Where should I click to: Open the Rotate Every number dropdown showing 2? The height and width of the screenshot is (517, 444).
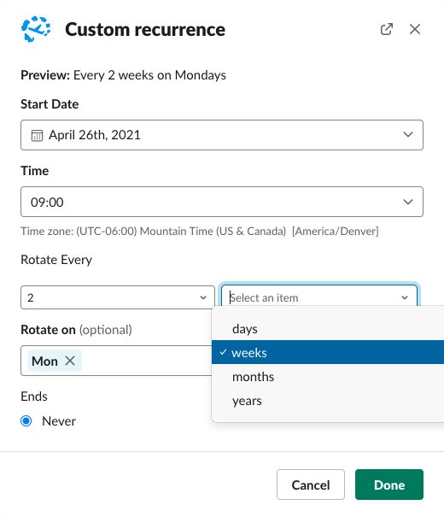click(x=118, y=297)
